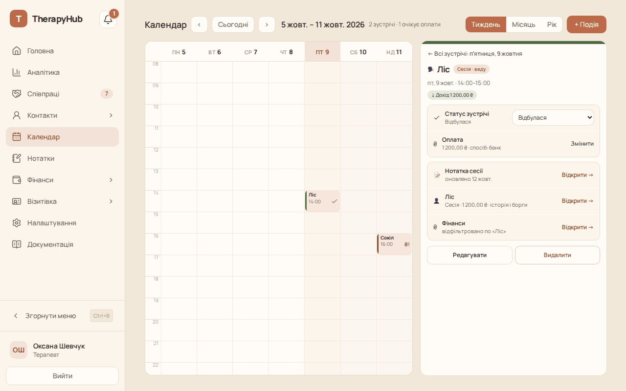626x391 pixels.
Task: Open Нотатка сесії via Відкрити link
Action: pyautogui.click(x=578, y=175)
